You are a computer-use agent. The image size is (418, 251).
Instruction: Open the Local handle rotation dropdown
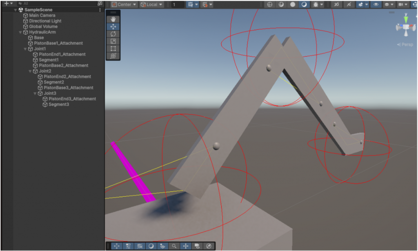pyautogui.click(x=151, y=4)
